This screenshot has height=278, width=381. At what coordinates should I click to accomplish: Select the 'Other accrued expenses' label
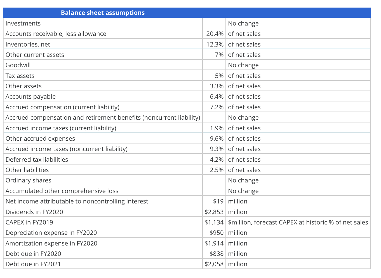point(40,138)
